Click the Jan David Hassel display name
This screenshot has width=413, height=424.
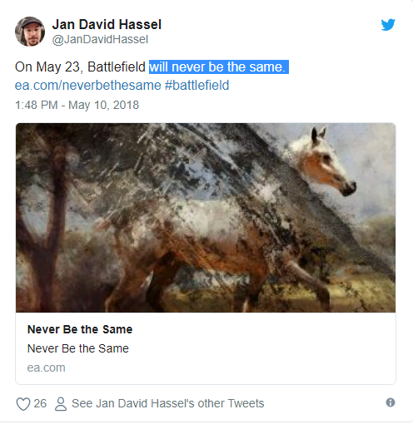coord(107,24)
